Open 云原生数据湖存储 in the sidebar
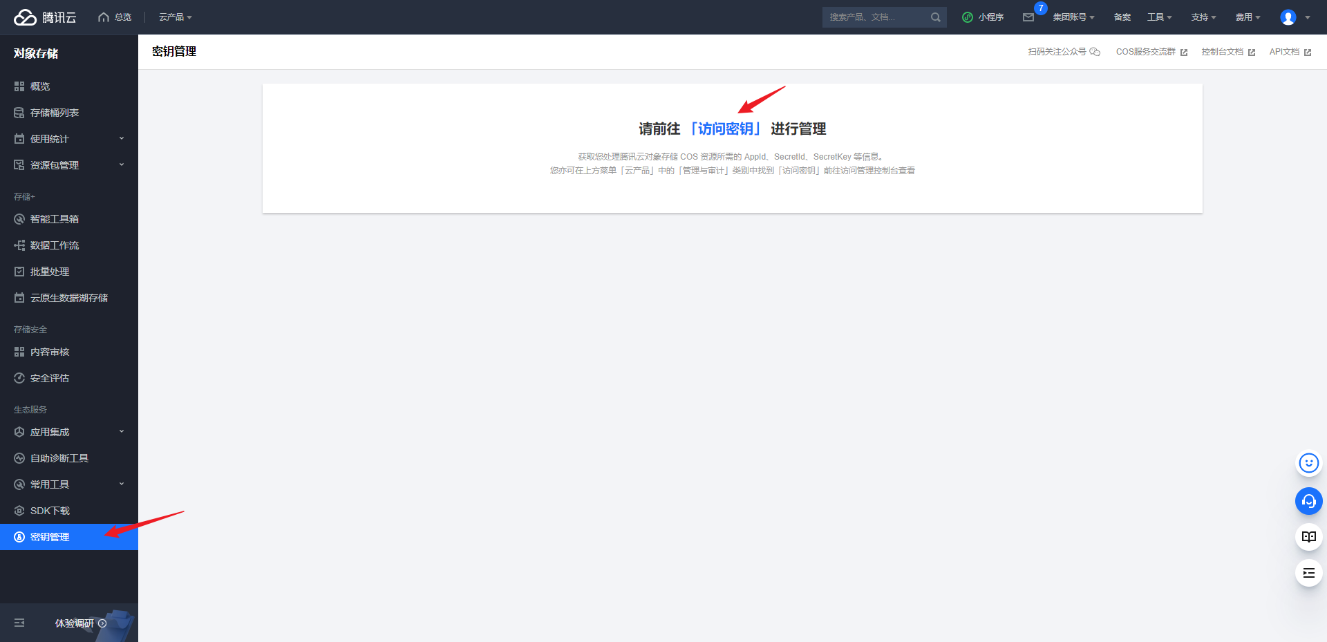 [x=69, y=298]
